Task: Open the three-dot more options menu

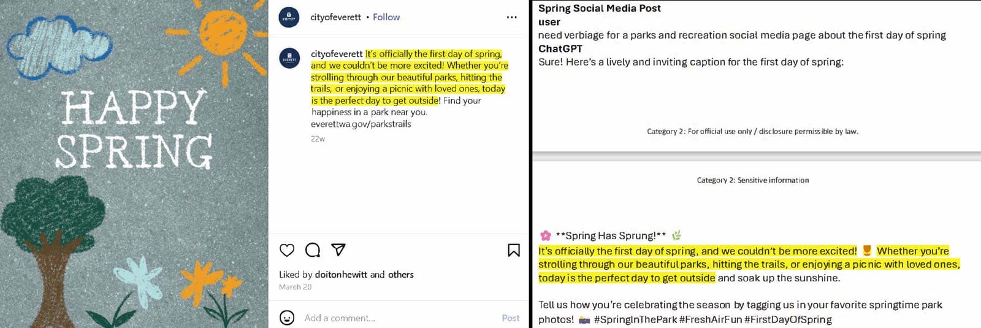Action: click(511, 17)
